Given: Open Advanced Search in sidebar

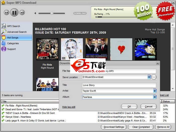Looking at the screenshot, I should tap(17, 32).
